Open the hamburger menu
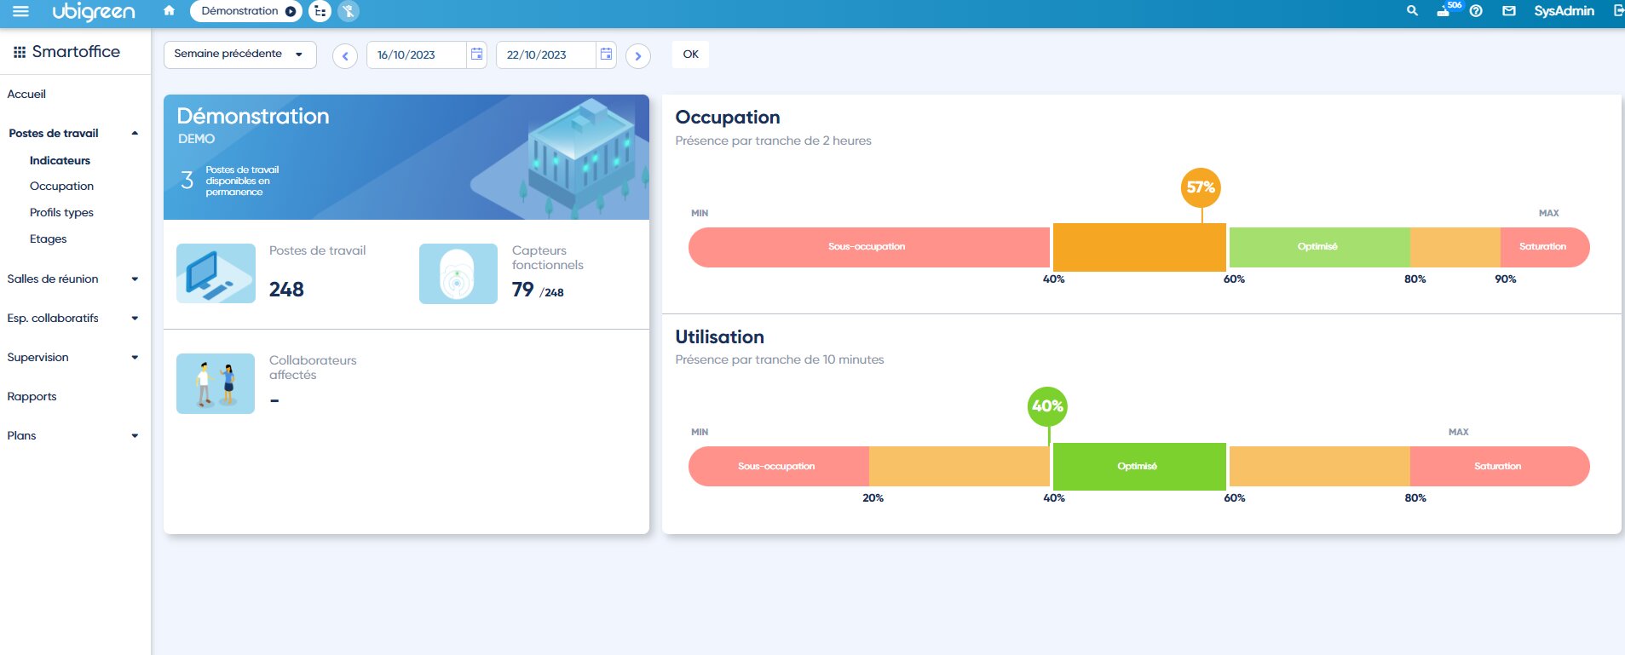 (20, 11)
